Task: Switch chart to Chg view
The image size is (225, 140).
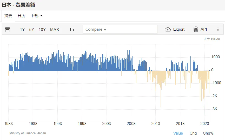Action: coord(193,133)
